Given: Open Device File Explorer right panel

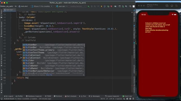Looking at the screenshot, I should 134,84.
